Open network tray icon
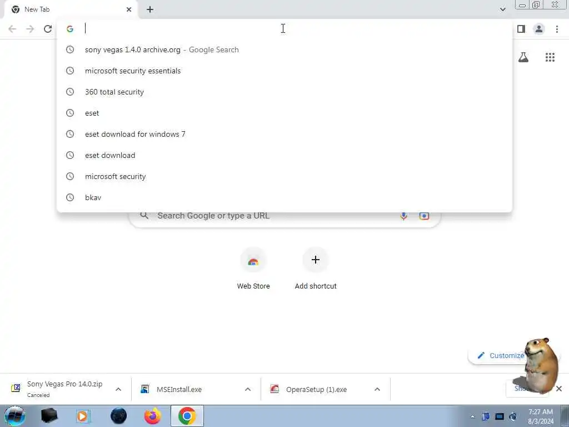This screenshot has width=569, height=427. (x=500, y=416)
